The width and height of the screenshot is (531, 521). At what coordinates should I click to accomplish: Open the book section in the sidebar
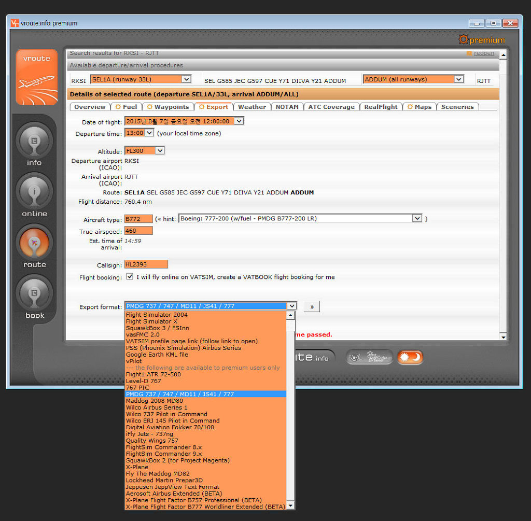point(34,293)
